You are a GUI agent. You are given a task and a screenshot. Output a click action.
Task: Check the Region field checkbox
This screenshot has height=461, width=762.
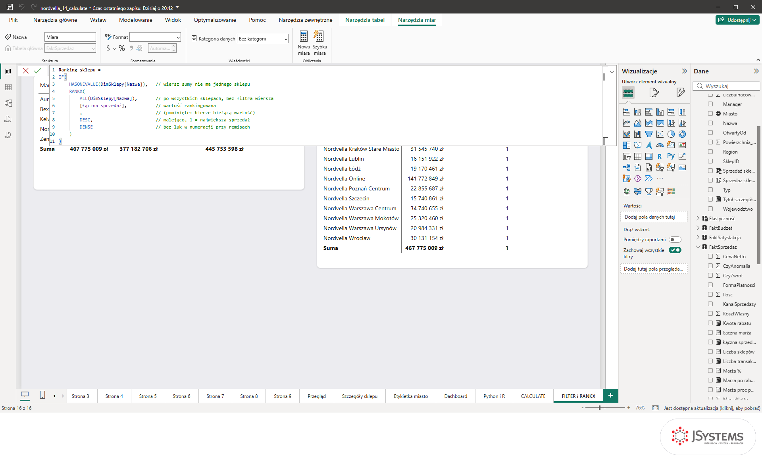(710, 152)
